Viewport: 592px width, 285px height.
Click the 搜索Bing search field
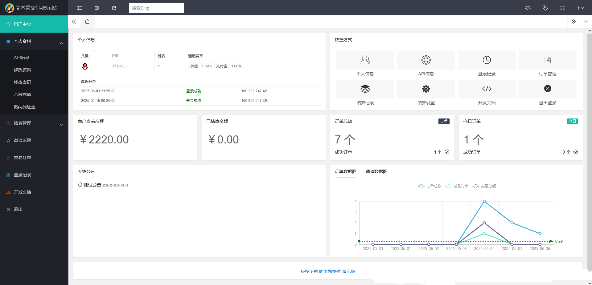[156, 8]
